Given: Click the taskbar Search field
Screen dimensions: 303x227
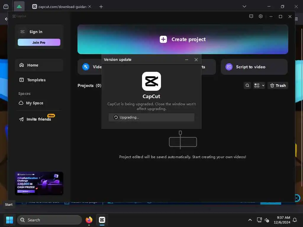Looking at the screenshot, I should pos(49,220).
